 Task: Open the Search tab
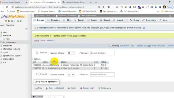coord(79,20)
